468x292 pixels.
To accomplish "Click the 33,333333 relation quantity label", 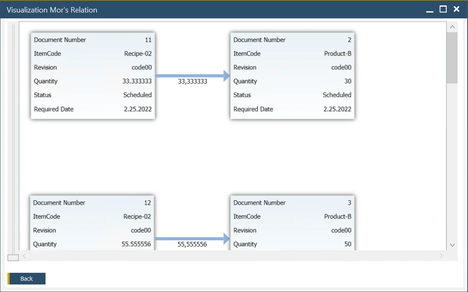I will click(x=192, y=81).
